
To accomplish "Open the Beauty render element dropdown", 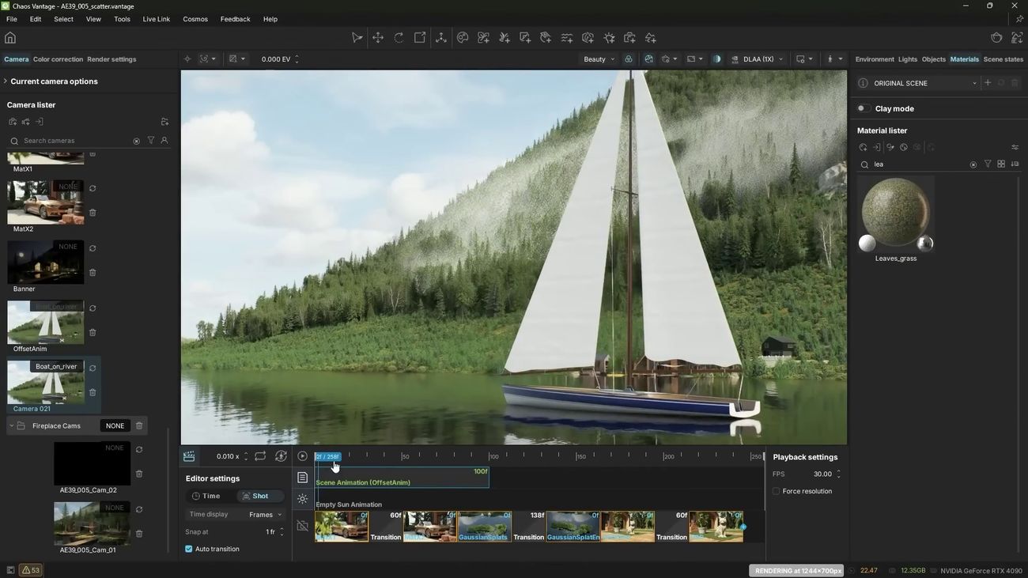I will click(599, 59).
